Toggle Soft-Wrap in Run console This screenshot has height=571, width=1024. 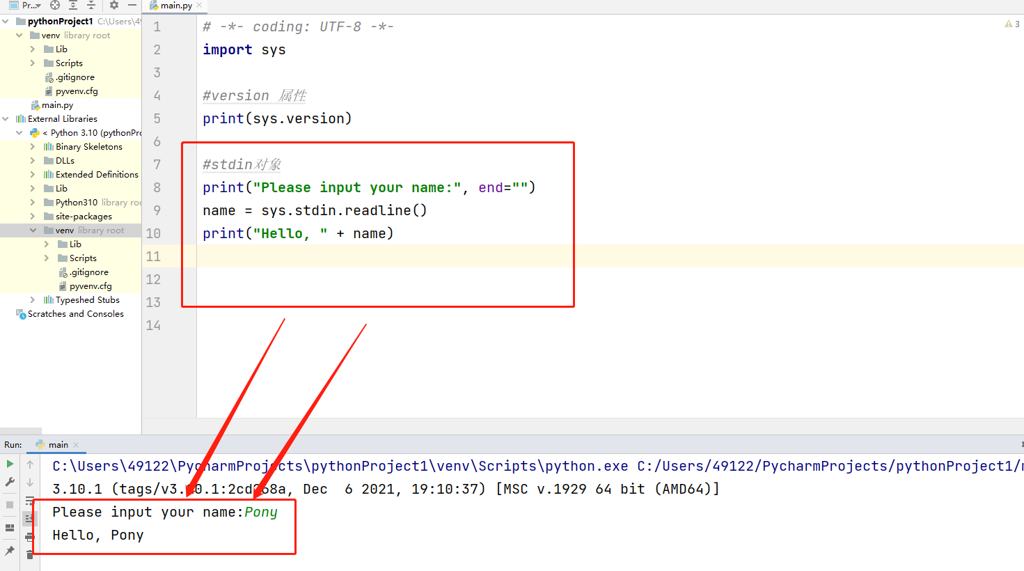pos(30,500)
